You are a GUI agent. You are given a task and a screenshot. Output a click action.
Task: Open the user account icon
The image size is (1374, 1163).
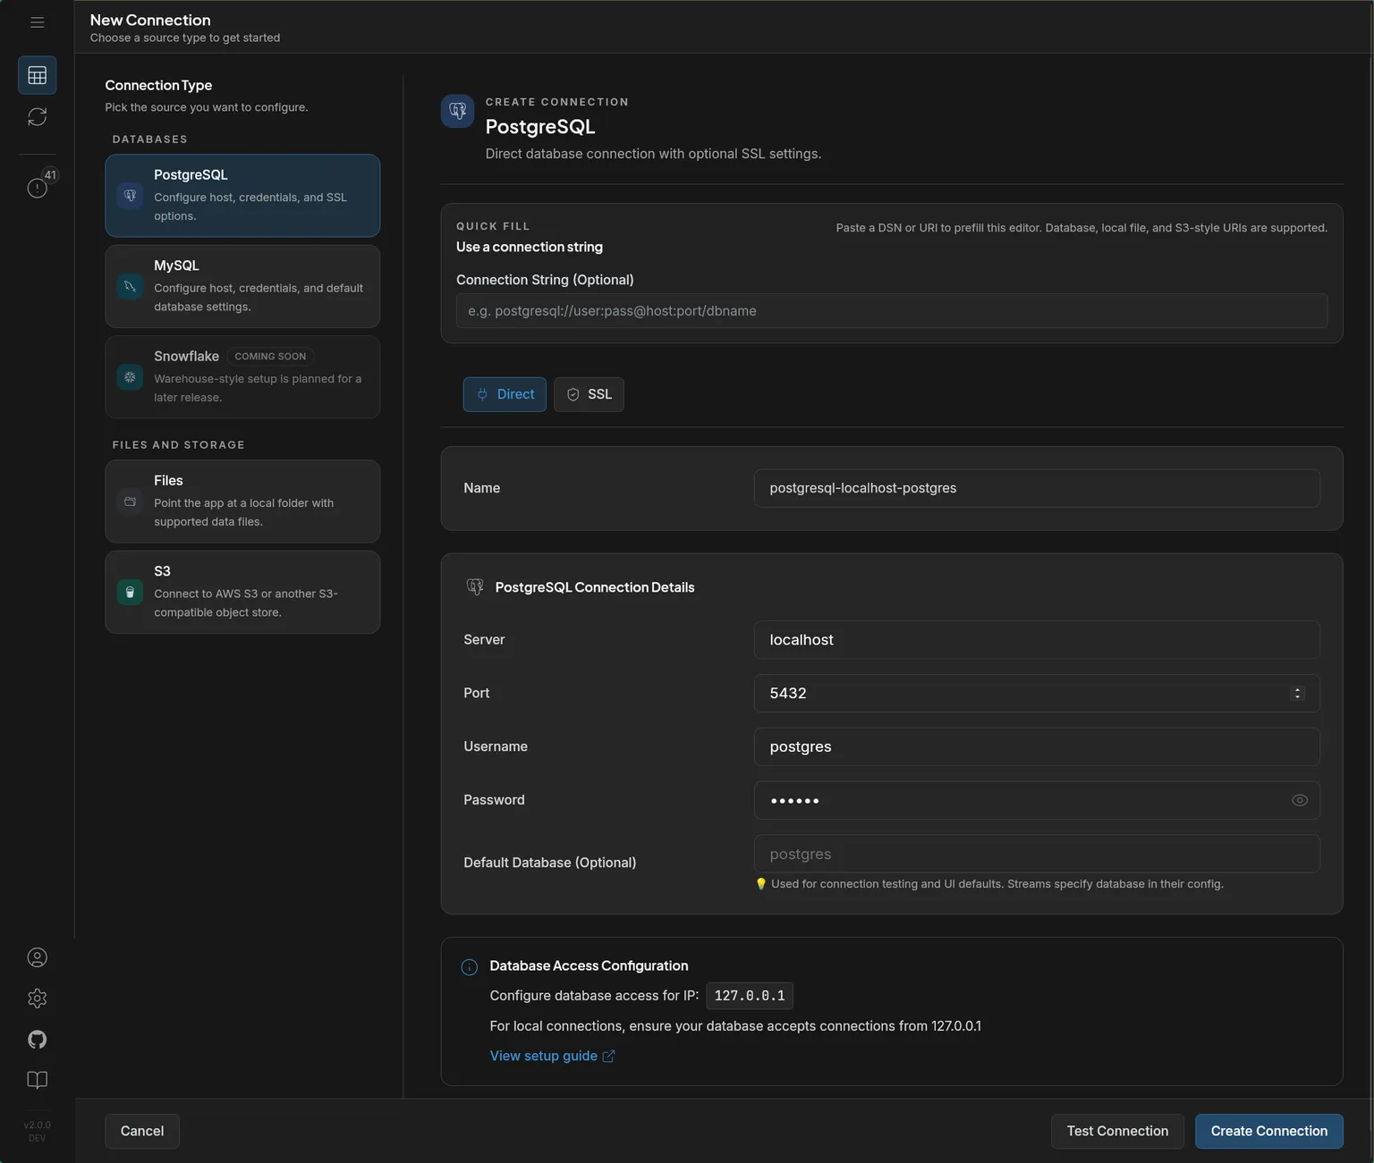click(x=37, y=957)
